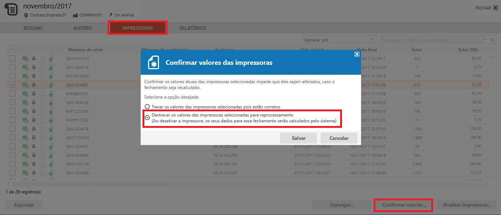Click the green printer icon for XVE0803341
The image size is (501, 215).
(x=25, y=93)
